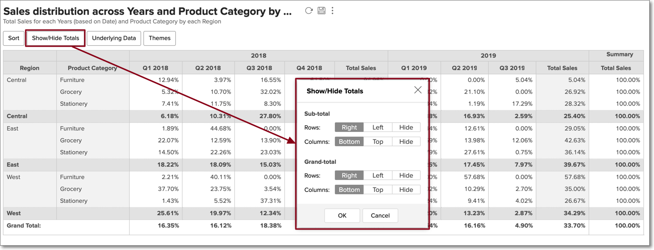Click the Q4 2018 column header
Viewport: 654px width, 250px height.
pyautogui.click(x=309, y=68)
